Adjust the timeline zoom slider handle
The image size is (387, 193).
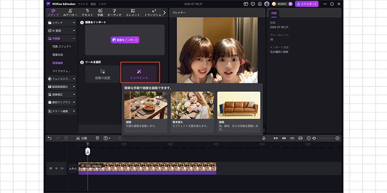coord(314,138)
